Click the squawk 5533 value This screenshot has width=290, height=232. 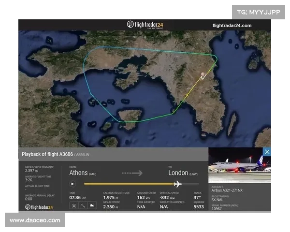pyautogui.click(x=199, y=207)
